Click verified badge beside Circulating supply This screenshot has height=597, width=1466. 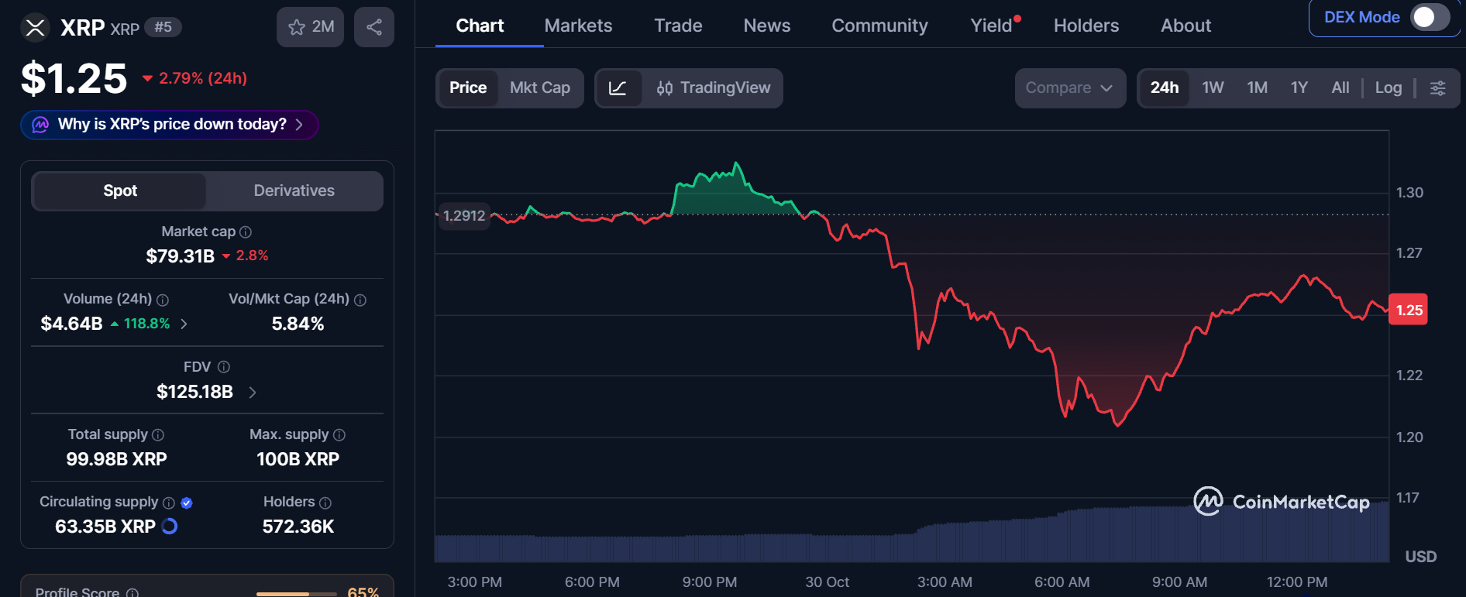(x=187, y=503)
